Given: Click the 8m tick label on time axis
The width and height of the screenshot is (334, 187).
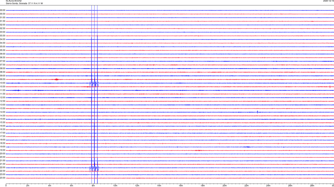Looking at the screenshot, I should coord(93,186).
